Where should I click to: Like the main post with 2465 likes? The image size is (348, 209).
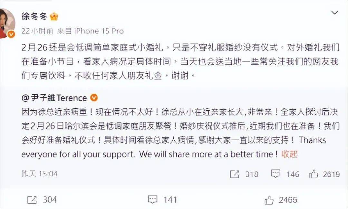pyautogui.click(x=269, y=200)
